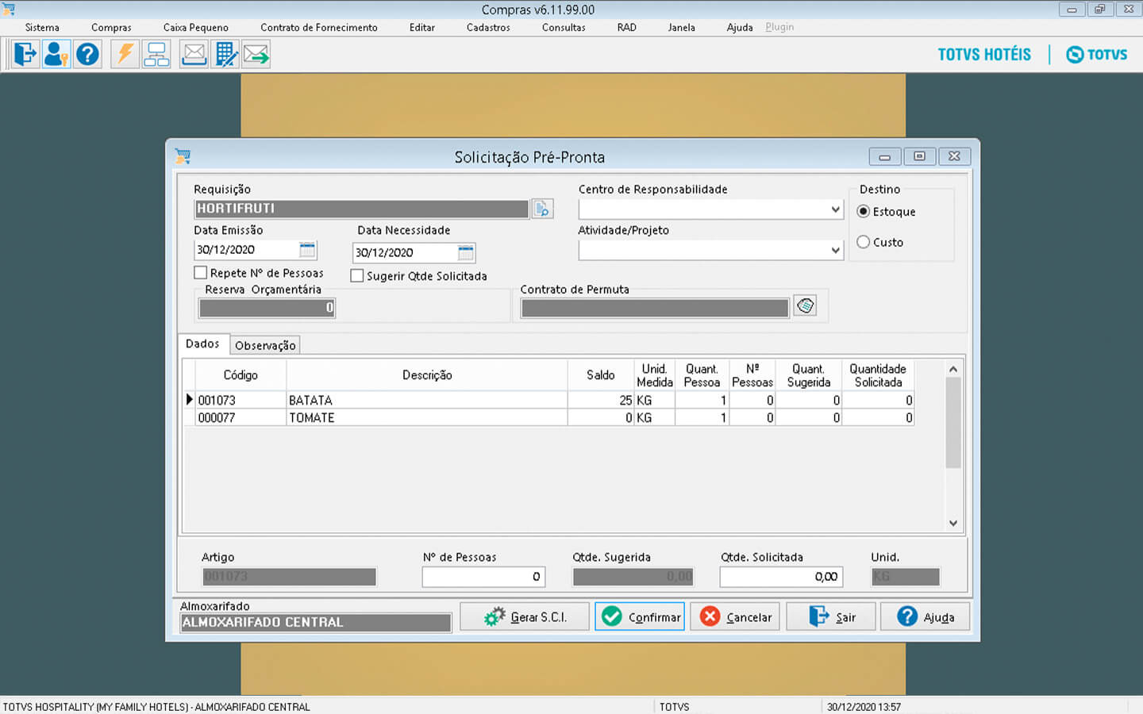Check the Sugerir Qtde Solicitada box
Screen dimensions: 1143x714
pos(357,276)
